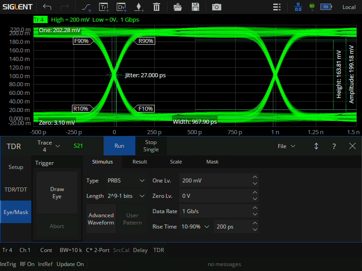Toggle RF On in the status bar
Screen dimensions: 362x271
coord(27,264)
